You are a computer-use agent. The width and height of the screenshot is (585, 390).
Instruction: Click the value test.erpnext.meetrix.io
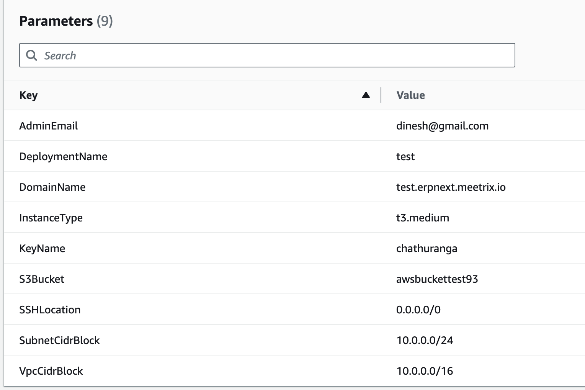click(451, 187)
